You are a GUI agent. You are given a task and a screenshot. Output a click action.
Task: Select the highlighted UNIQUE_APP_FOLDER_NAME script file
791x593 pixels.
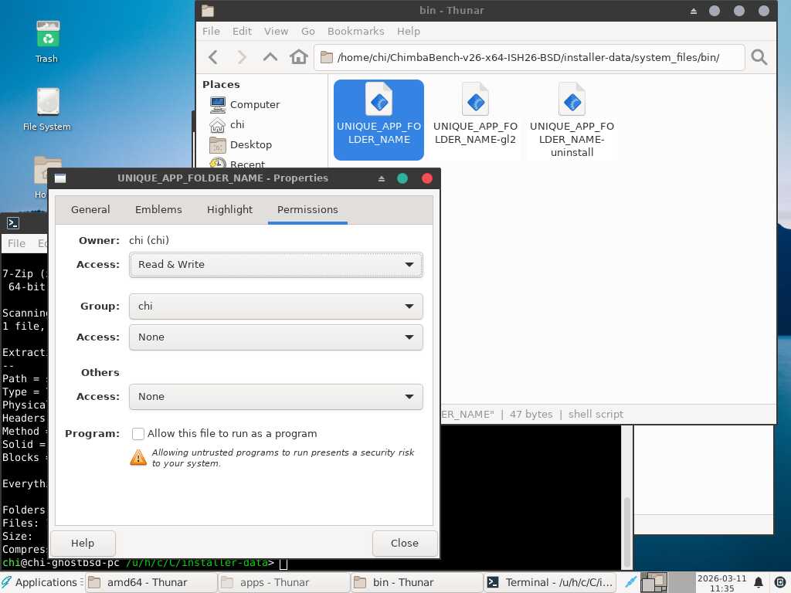coord(379,120)
